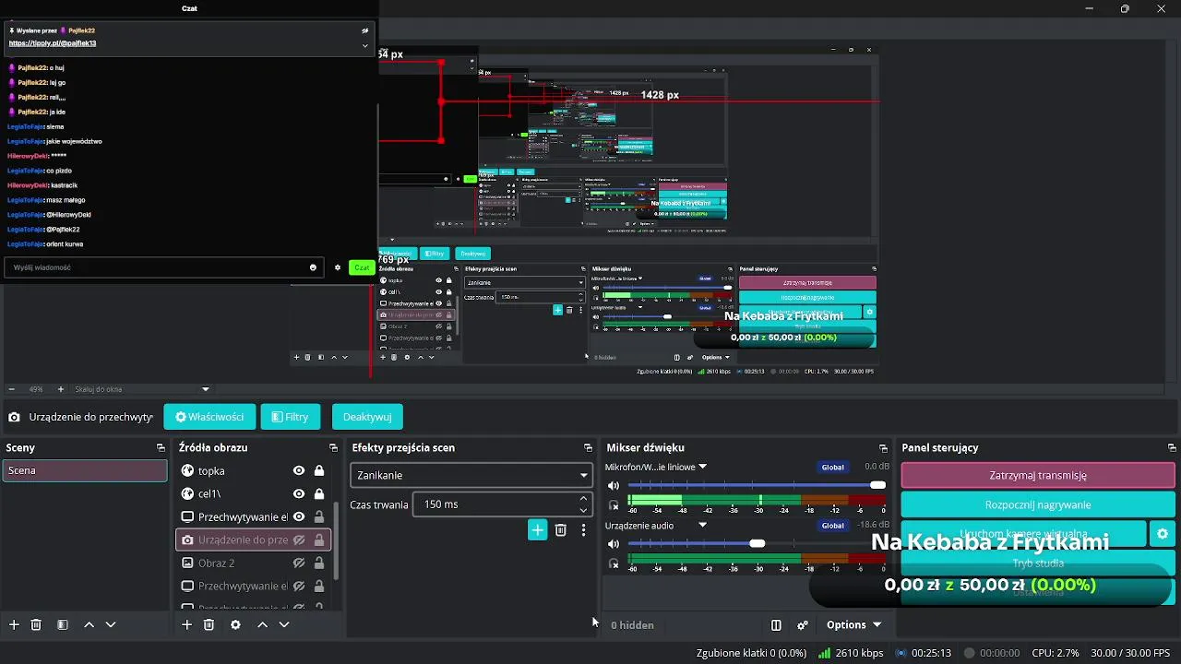Image resolution: width=1181 pixels, height=664 pixels.
Task: Undock the Sceny panel
Action: 161,448
